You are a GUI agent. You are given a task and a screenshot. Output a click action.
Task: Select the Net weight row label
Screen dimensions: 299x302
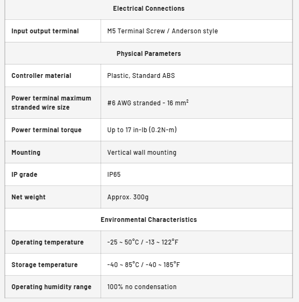(x=29, y=197)
